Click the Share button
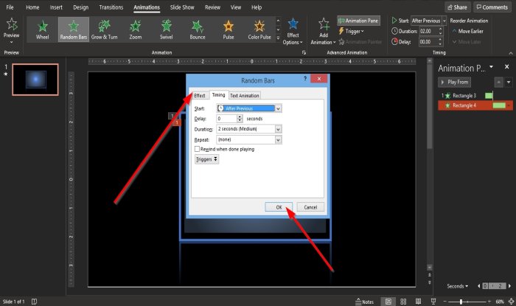This screenshot has height=306, width=516. pos(458,7)
